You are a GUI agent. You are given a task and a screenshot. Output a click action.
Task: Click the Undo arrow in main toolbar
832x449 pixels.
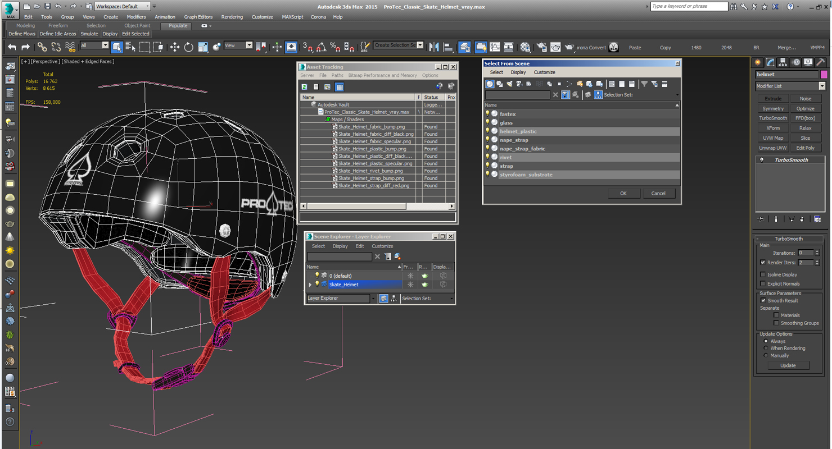tap(12, 47)
